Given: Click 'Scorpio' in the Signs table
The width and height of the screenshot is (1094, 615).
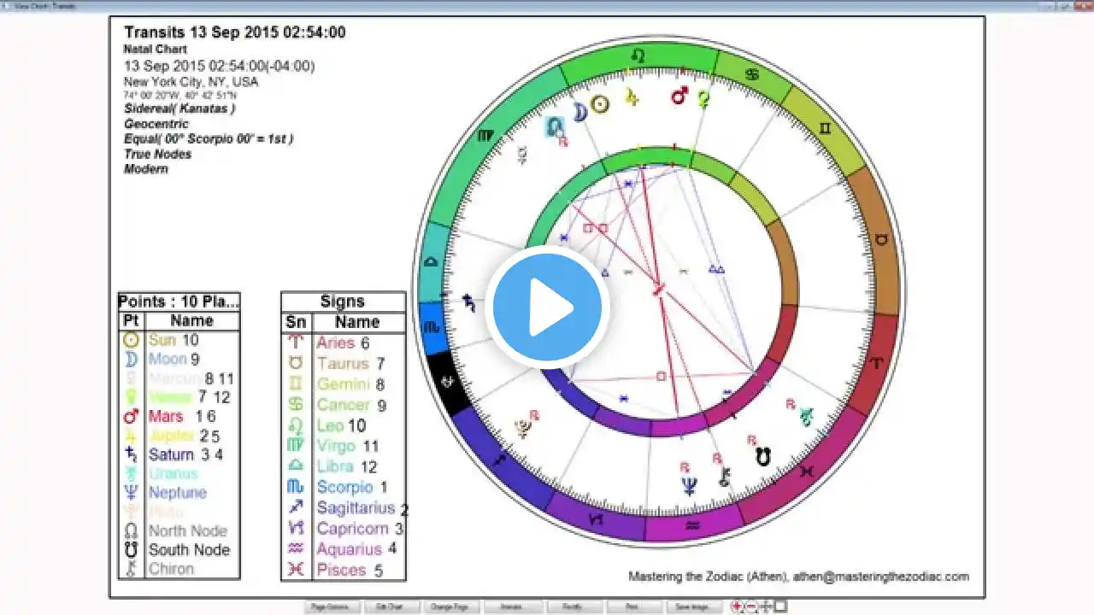Looking at the screenshot, I should click(x=344, y=487).
